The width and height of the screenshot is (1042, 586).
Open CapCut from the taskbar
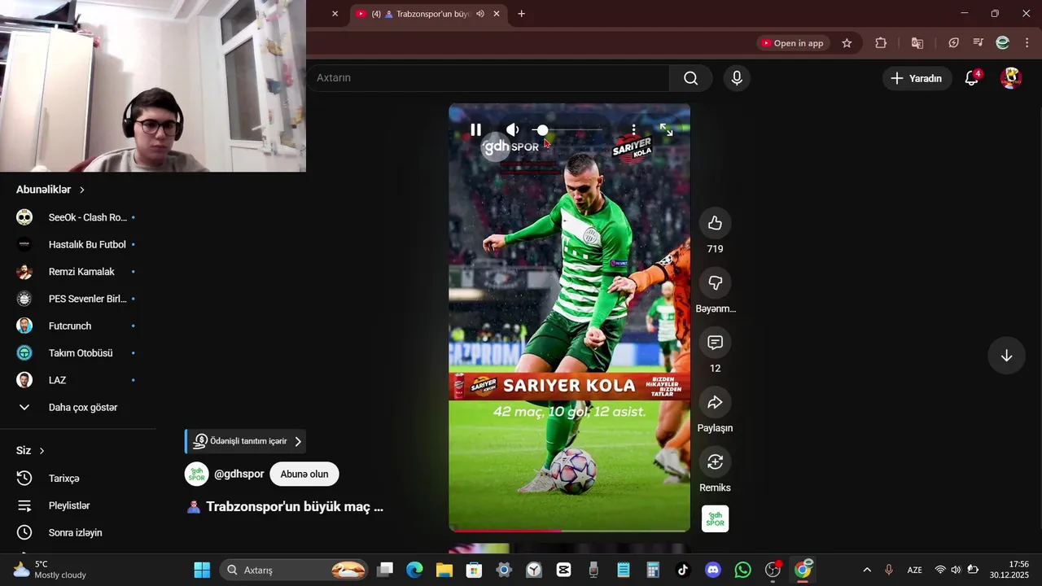(x=564, y=570)
